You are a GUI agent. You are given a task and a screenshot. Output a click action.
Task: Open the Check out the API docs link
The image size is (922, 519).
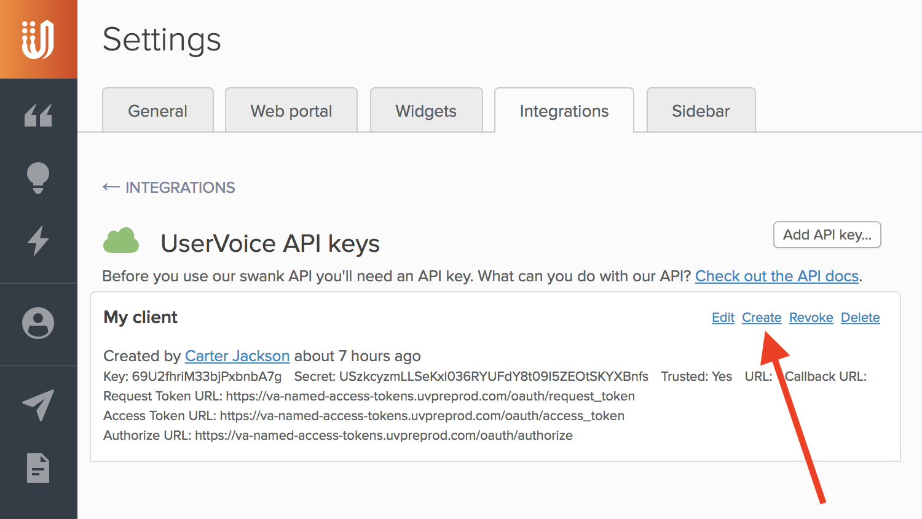click(776, 276)
